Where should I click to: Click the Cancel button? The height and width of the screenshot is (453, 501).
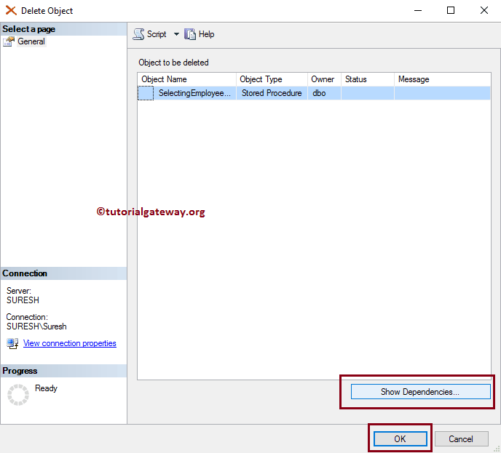461,439
